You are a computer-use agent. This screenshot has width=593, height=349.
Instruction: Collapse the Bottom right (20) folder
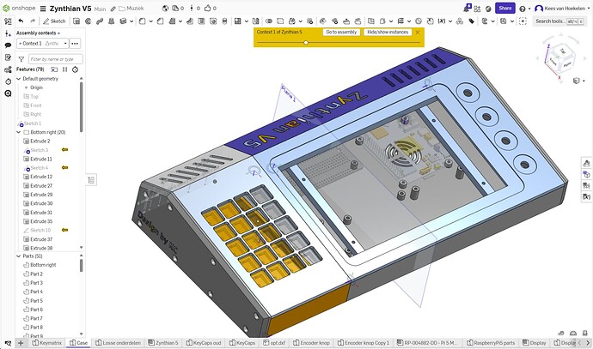(19, 132)
